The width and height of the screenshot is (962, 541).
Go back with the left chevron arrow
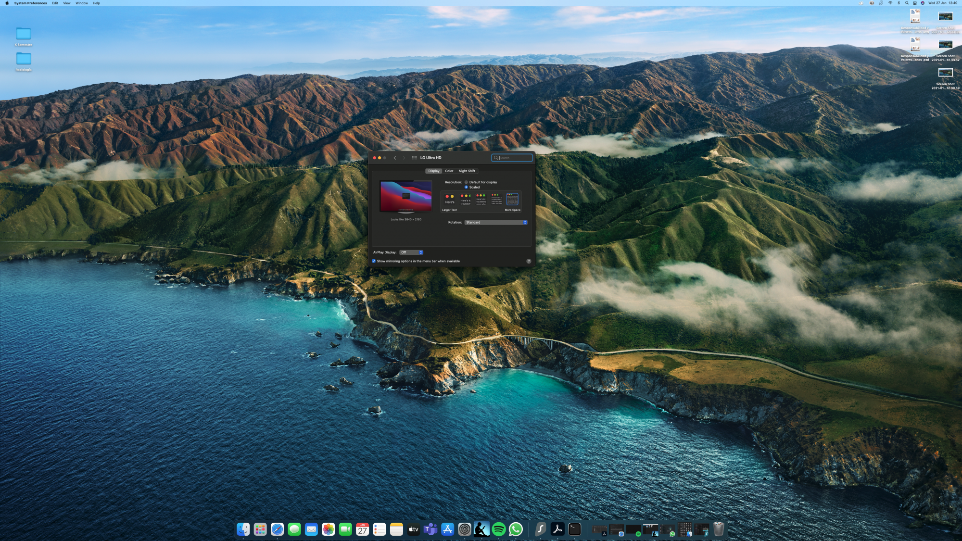coord(395,158)
